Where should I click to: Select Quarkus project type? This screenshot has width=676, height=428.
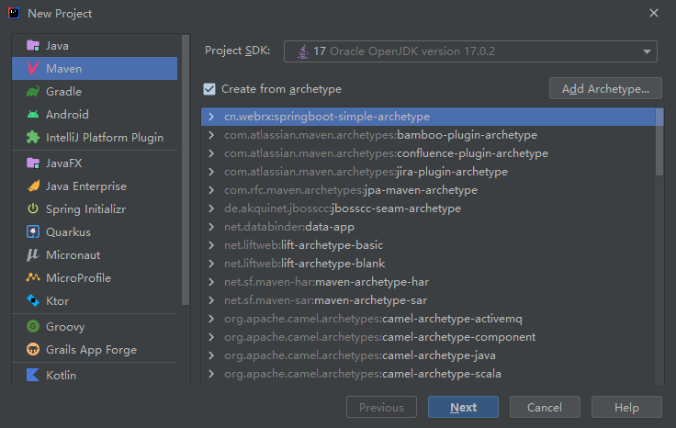tap(95, 231)
